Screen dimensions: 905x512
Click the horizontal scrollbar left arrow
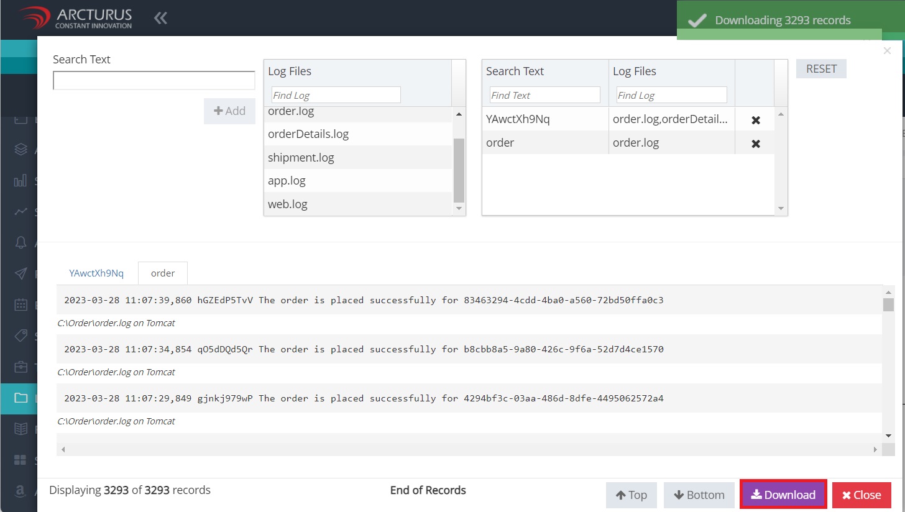(63, 449)
